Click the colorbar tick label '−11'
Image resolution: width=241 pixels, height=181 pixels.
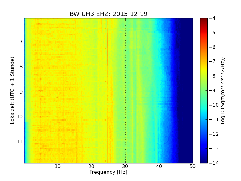coord(214,119)
